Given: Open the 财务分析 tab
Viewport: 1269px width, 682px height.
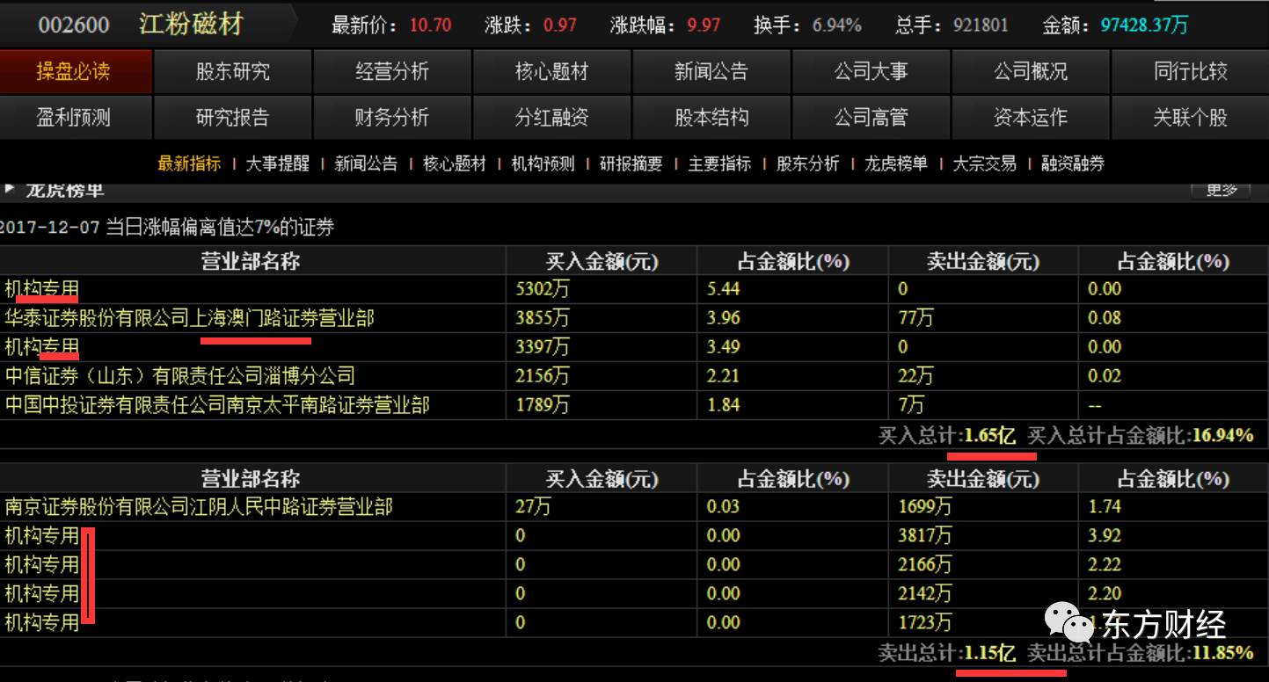Looking at the screenshot, I should pyautogui.click(x=392, y=118).
